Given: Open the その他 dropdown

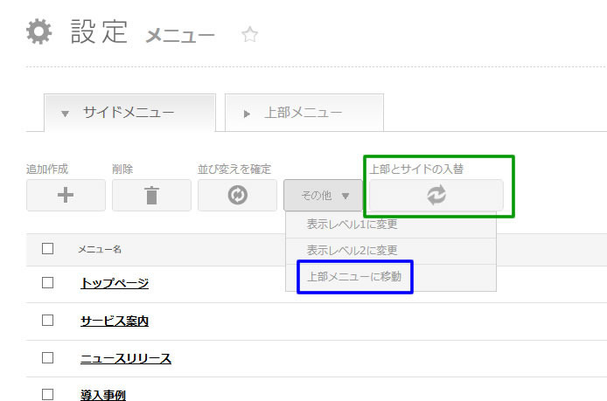Looking at the screenshot, I should (324, 196).
